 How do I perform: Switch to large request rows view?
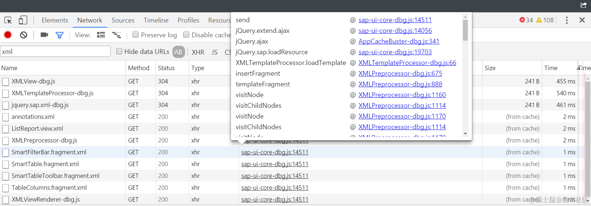(101, 35)
